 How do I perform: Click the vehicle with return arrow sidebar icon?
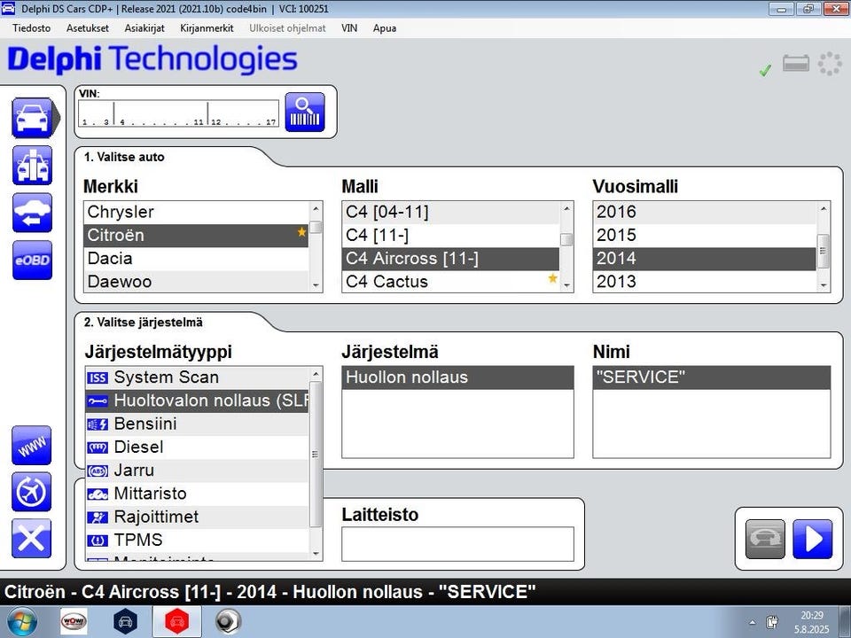pyautogui.click(x=33, y=213)
